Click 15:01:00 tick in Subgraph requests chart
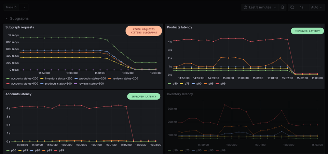328x154 pixels. [x=100, y=73]
